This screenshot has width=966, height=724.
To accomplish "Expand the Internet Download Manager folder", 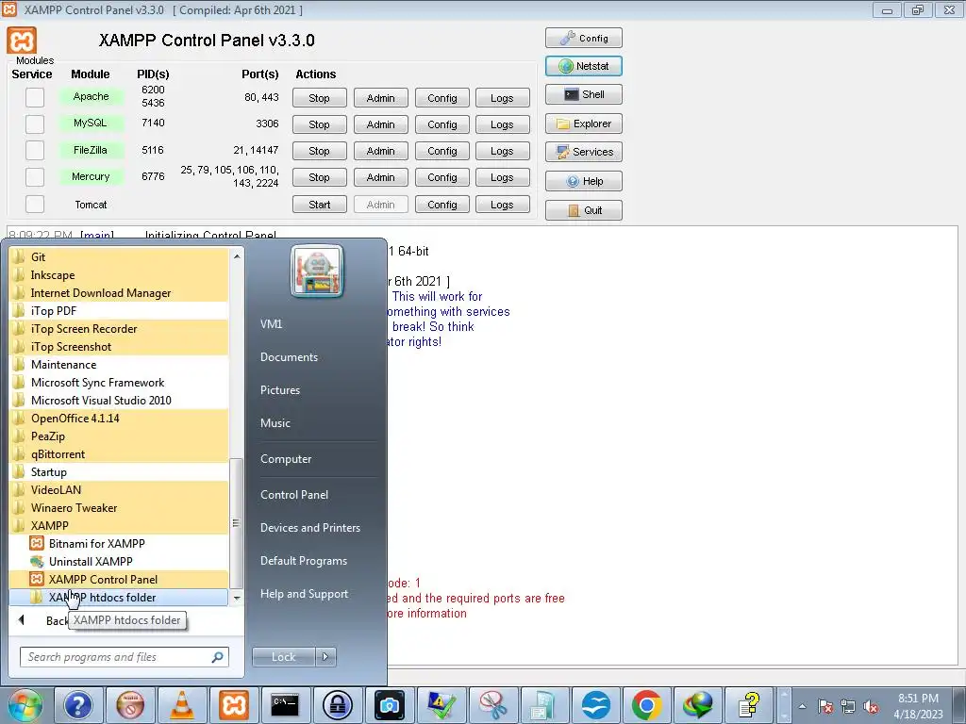I will click(119, 293).
